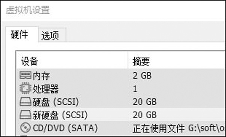
Task: Select the 内存 row label
Action: (x=42, y=76)
